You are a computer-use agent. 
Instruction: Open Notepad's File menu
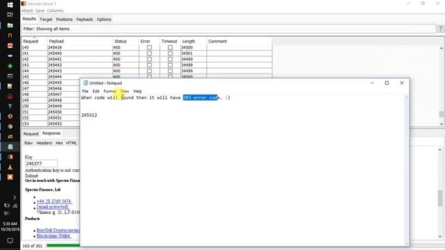click(85, 91)
